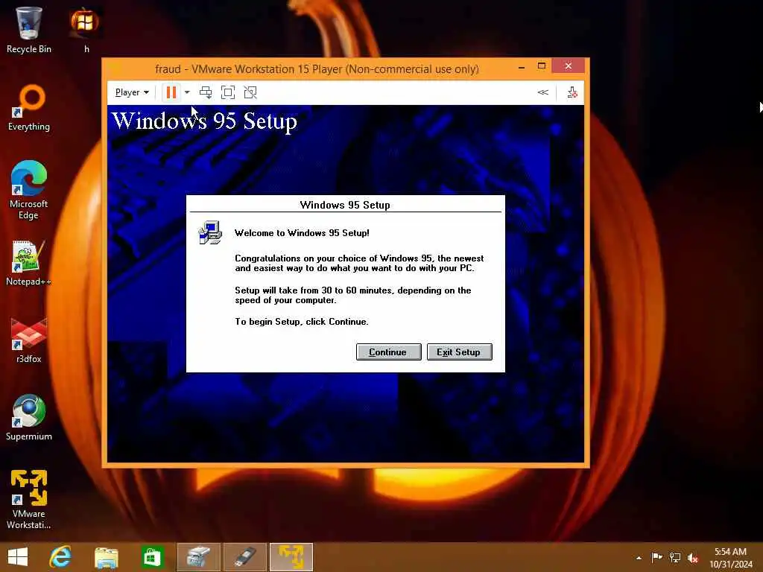The image size is (763, 572).
Task: Click the setup computer icon in the dialog
Action: (x=210, y=232)
